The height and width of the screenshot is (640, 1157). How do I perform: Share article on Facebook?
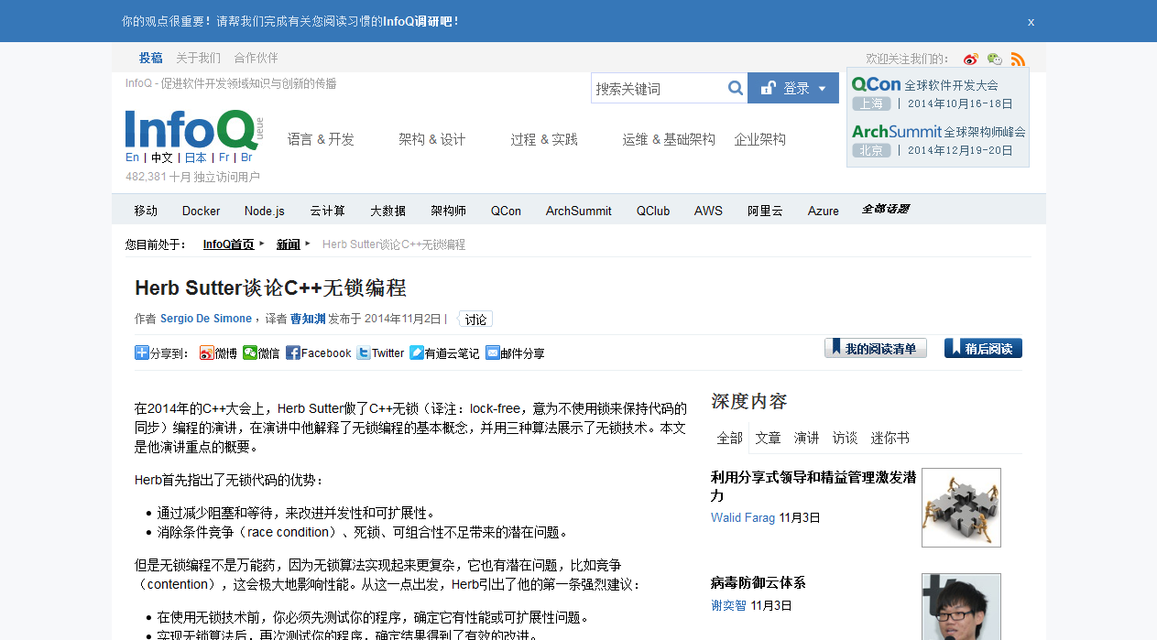click(x=319, y=353)
